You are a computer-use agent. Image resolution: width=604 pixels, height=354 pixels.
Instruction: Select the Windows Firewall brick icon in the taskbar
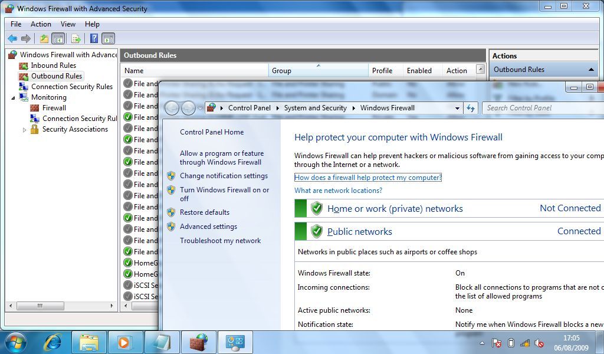pyautogui.click(x=198, y=342)
